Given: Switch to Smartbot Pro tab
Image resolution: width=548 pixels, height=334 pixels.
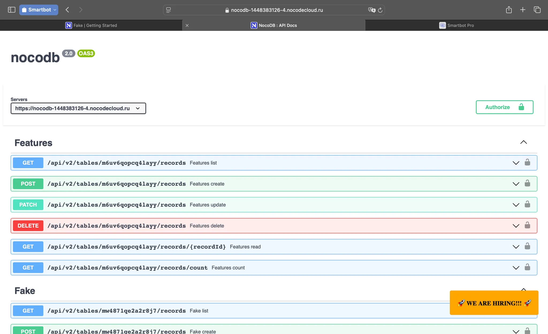Looking at the screenshot, I should 456,25.
